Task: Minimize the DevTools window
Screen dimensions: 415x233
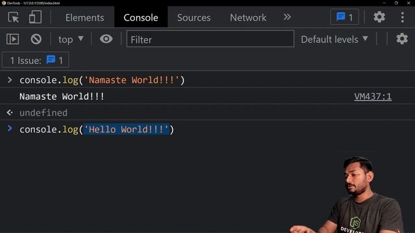Action: 384,3
